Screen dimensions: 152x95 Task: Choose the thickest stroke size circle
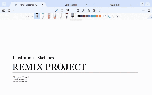(x=118, y=16)
